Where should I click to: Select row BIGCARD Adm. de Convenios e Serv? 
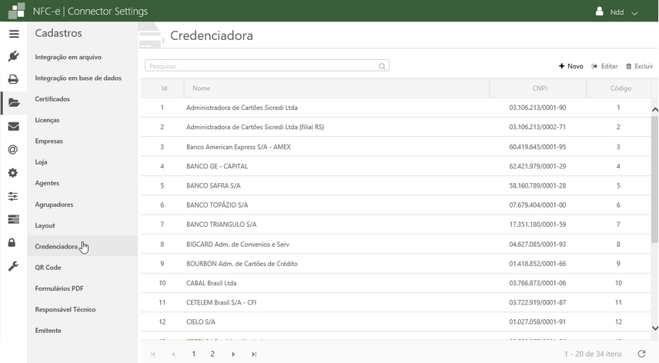(396, 244)
